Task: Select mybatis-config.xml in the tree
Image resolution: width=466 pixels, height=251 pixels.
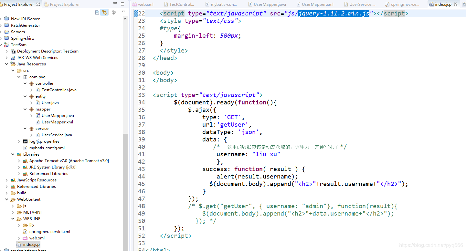Action: [47, 148]
